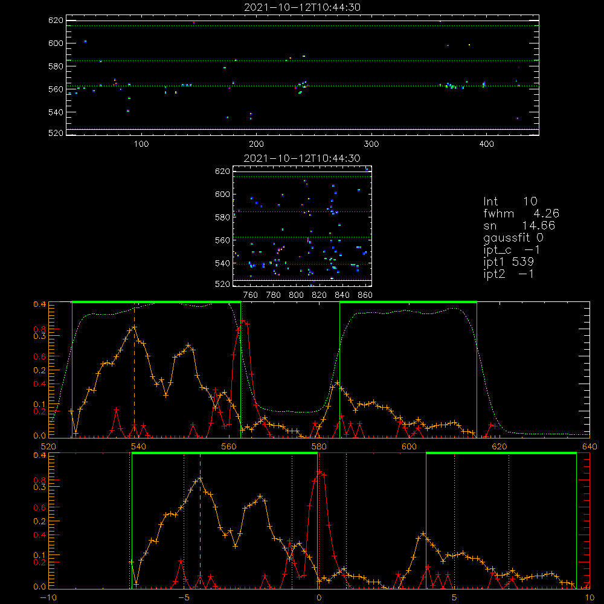Click x-axis label 860 on middle plot
Viewport: 604px width, 604px height.
click(365, 295)
